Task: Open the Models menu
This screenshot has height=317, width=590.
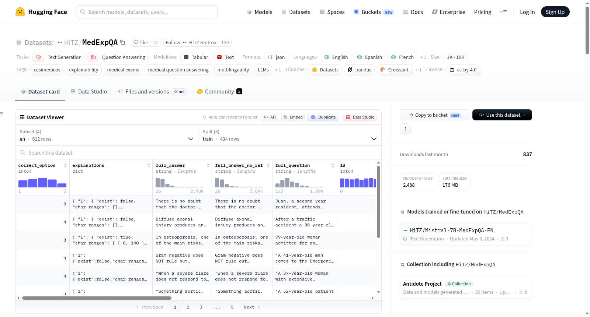Action: 260,12
